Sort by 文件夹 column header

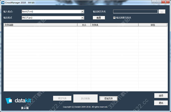pyautogui.click(x=115, y=25)
